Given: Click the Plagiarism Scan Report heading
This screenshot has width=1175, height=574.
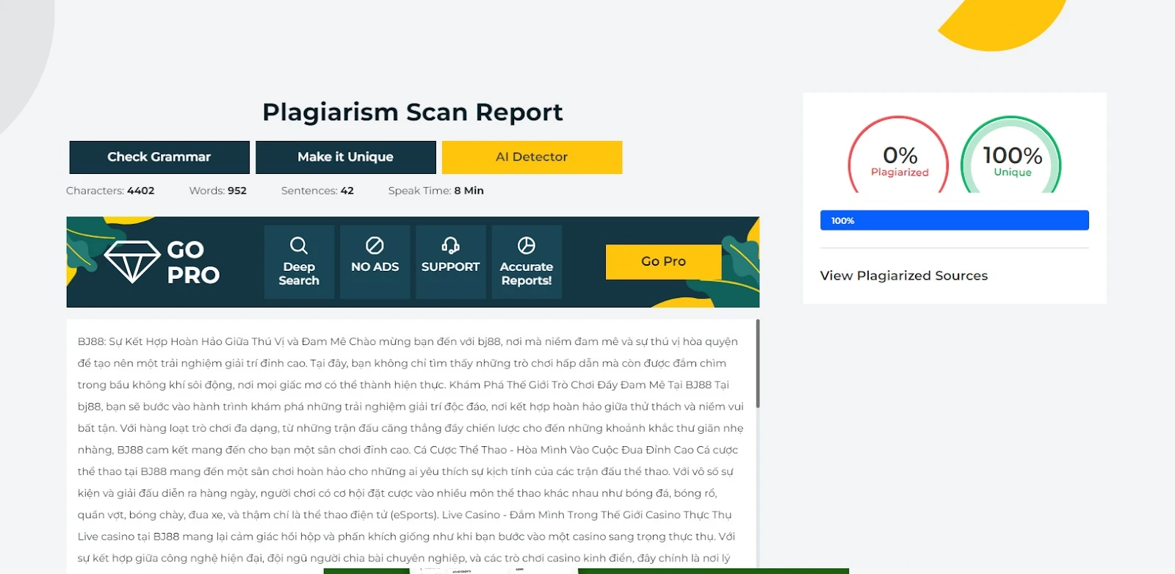Looking at the screenshot, I should [413, 112].
